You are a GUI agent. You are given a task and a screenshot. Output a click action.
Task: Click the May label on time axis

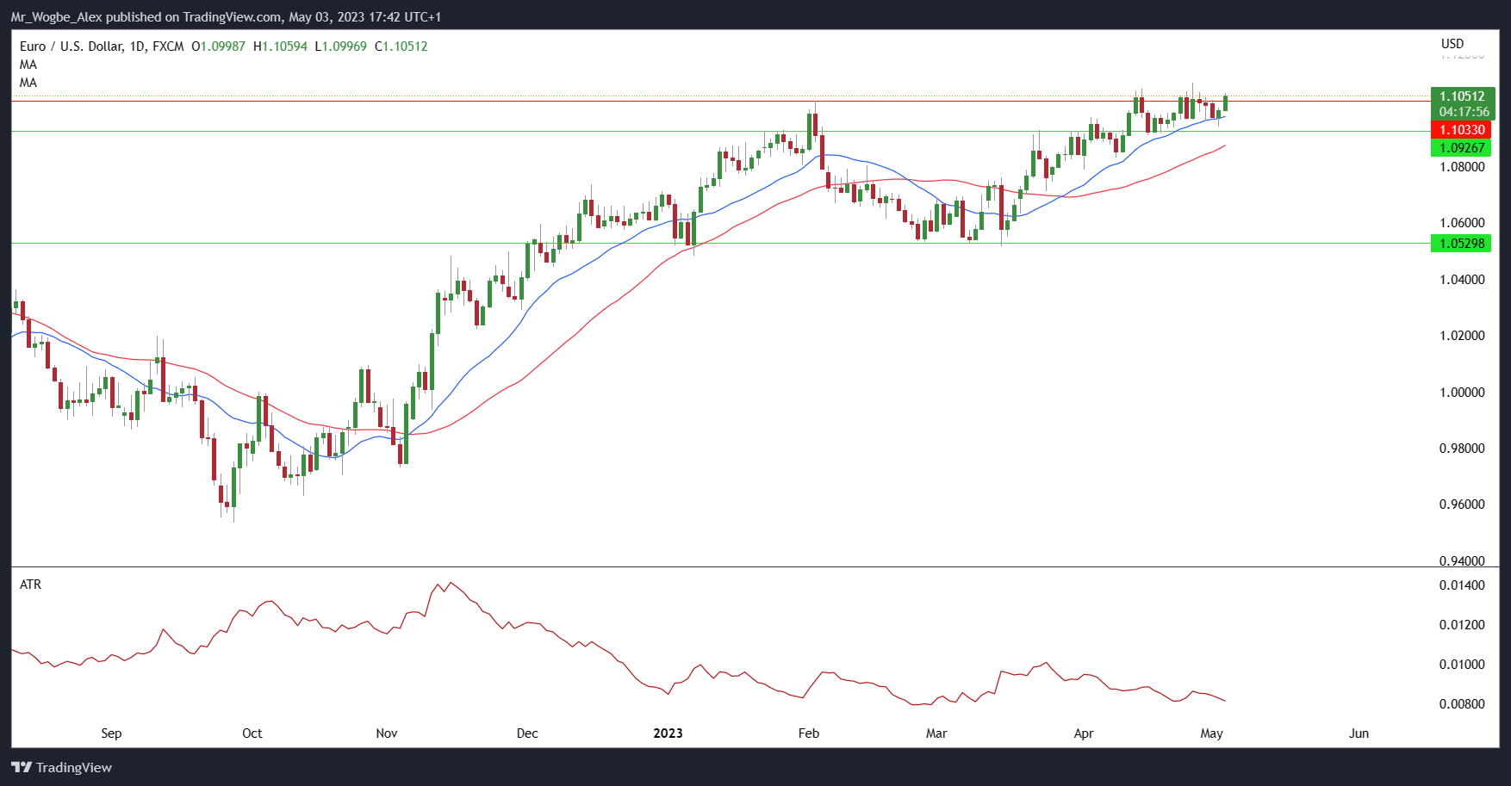point(1212,733)
